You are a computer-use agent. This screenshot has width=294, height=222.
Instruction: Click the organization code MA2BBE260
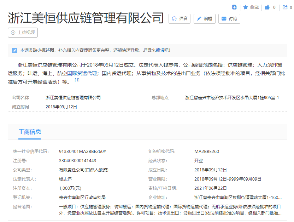[207, 152]
